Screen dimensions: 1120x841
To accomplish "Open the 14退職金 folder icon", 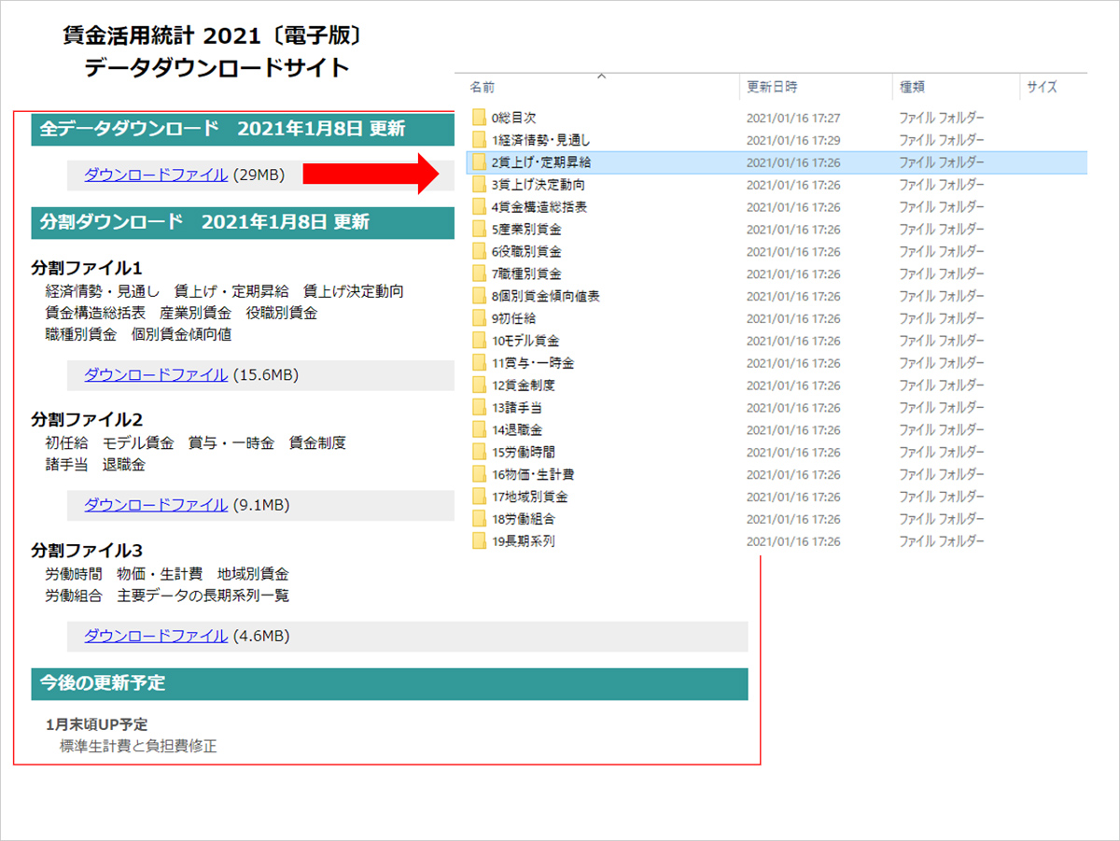I will (480, 430).
